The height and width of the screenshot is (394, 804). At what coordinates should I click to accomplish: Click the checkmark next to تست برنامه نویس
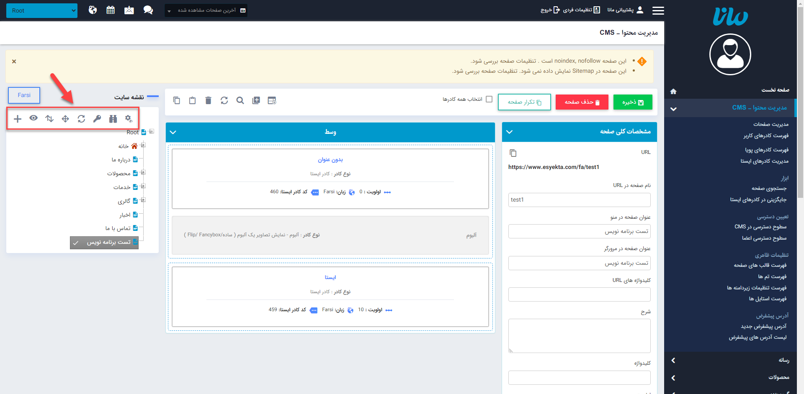click(x=76, y=243)
